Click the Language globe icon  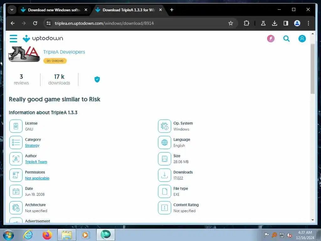coord(164,142)
